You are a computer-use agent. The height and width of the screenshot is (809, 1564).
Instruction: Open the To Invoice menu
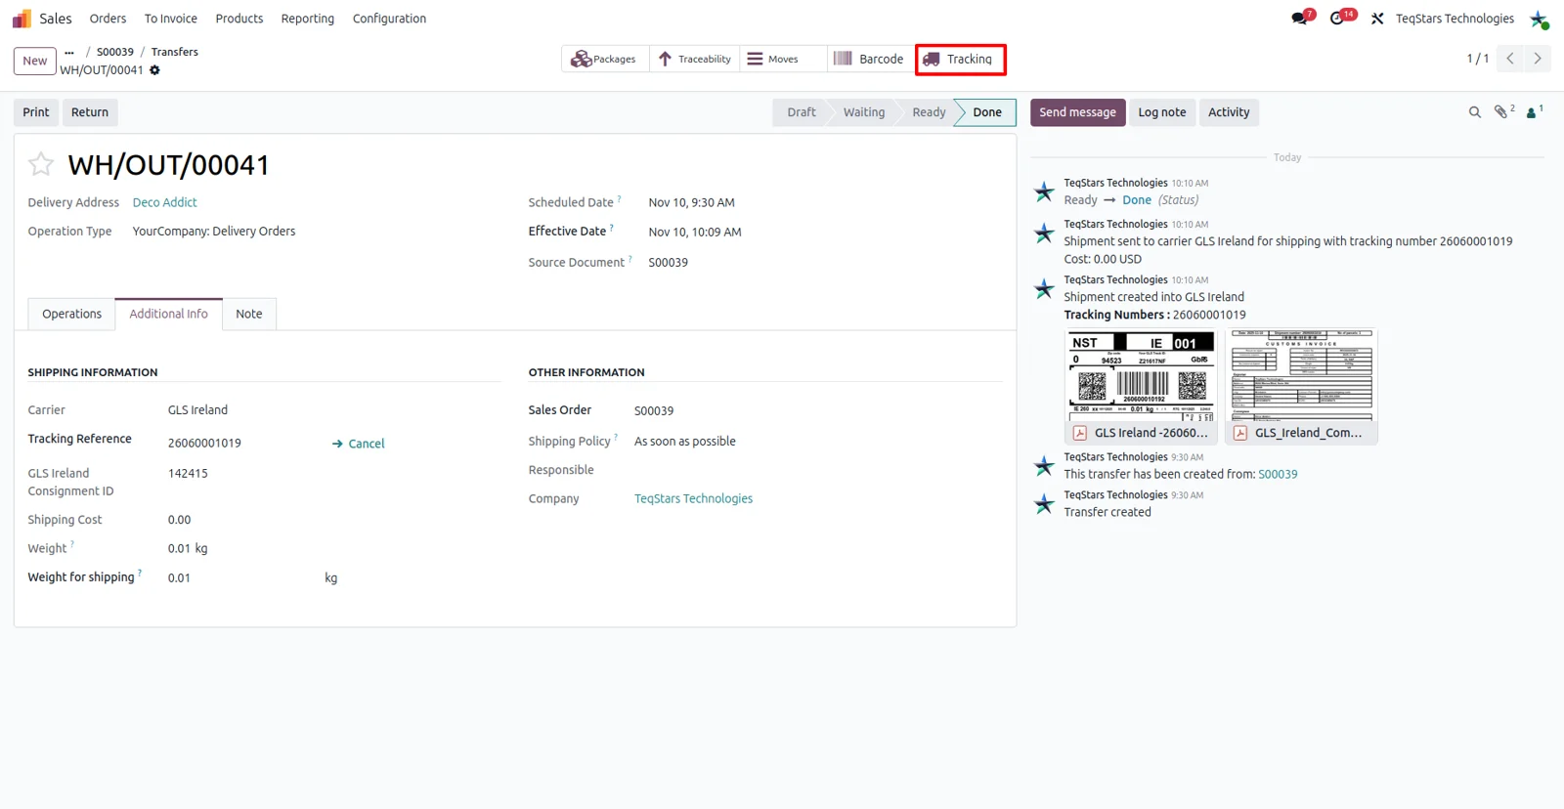[x=171, y=19]
